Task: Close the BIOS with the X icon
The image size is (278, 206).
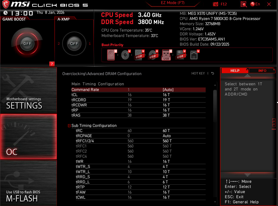Action: tap(269, 4)
